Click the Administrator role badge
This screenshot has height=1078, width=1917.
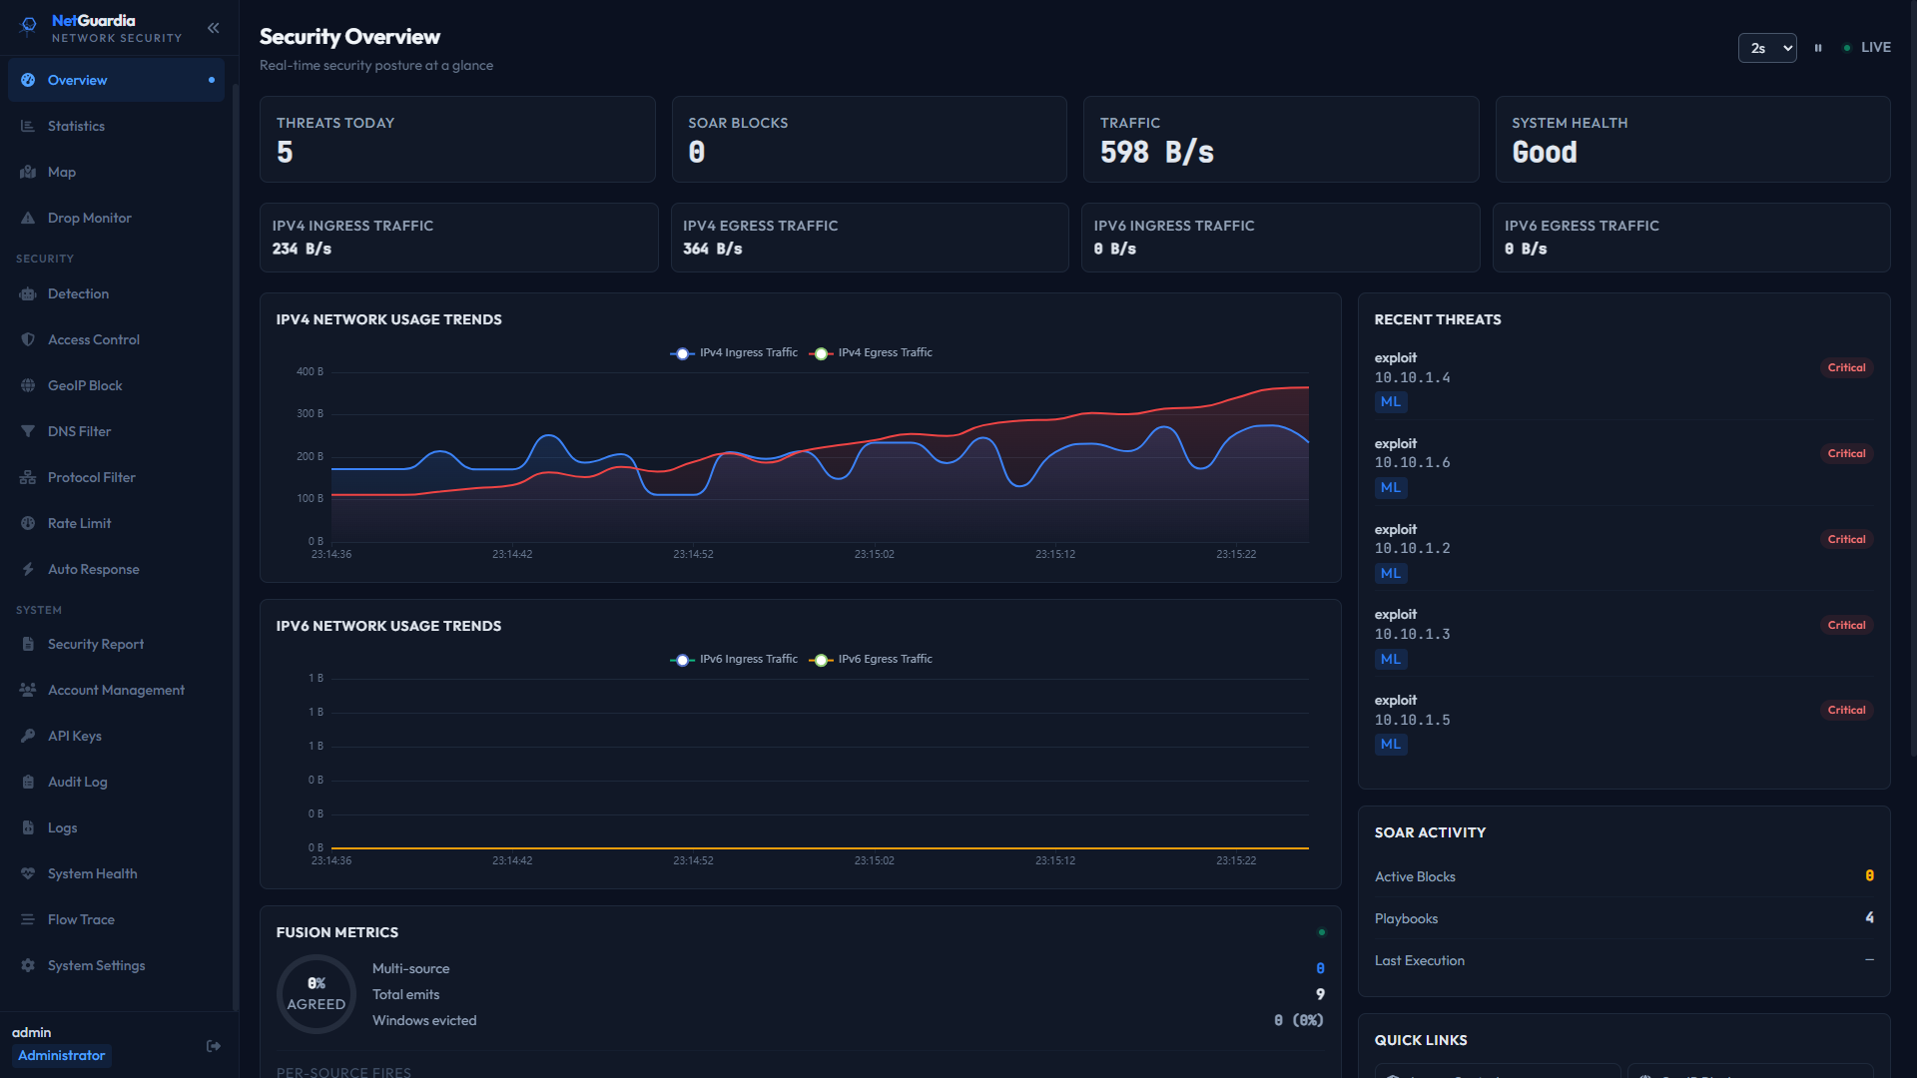pos(61,1055)
